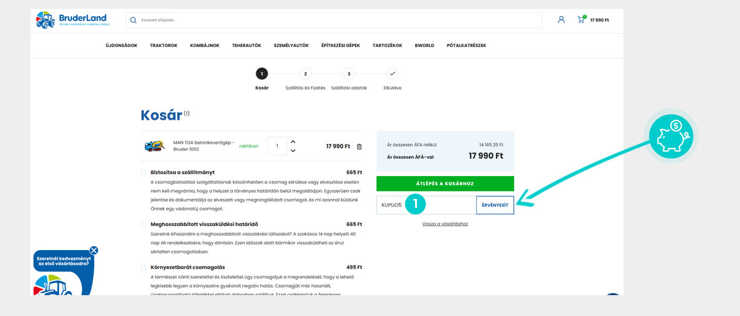Open the TRAKTOROK menu

[163, 46]
